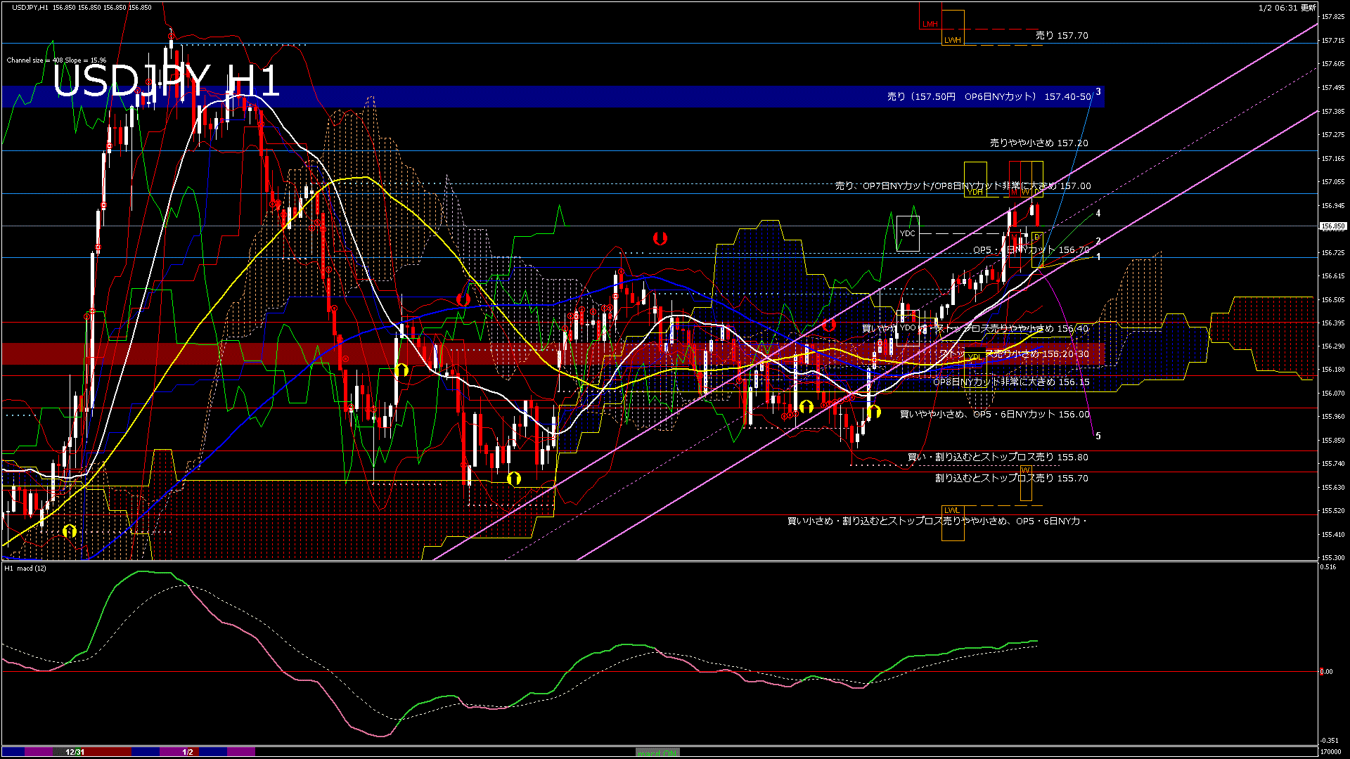The height and width of the screenshot is (759, 1350).
Task: Click the H1 macd (12) indicator label
Action: 26,568
